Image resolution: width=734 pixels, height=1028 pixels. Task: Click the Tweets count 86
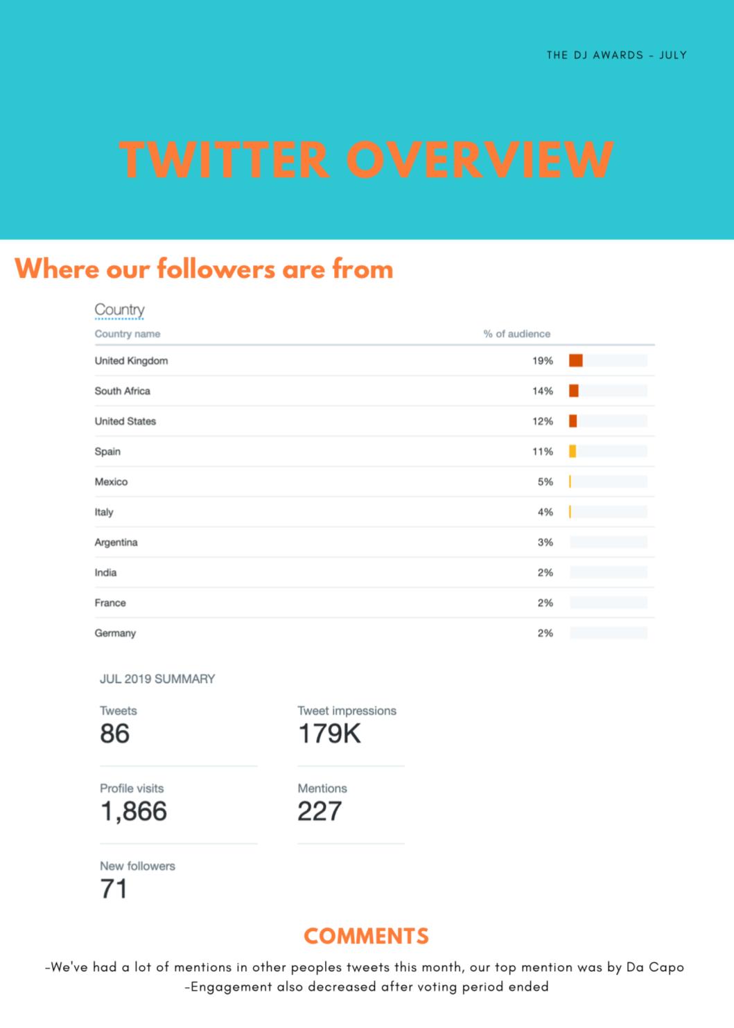click(x=115, y=734)
